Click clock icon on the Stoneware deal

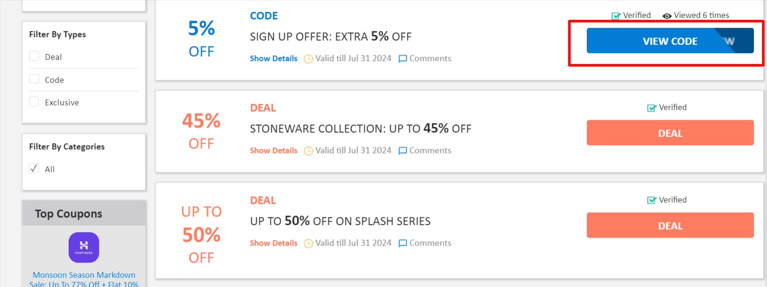308,151
